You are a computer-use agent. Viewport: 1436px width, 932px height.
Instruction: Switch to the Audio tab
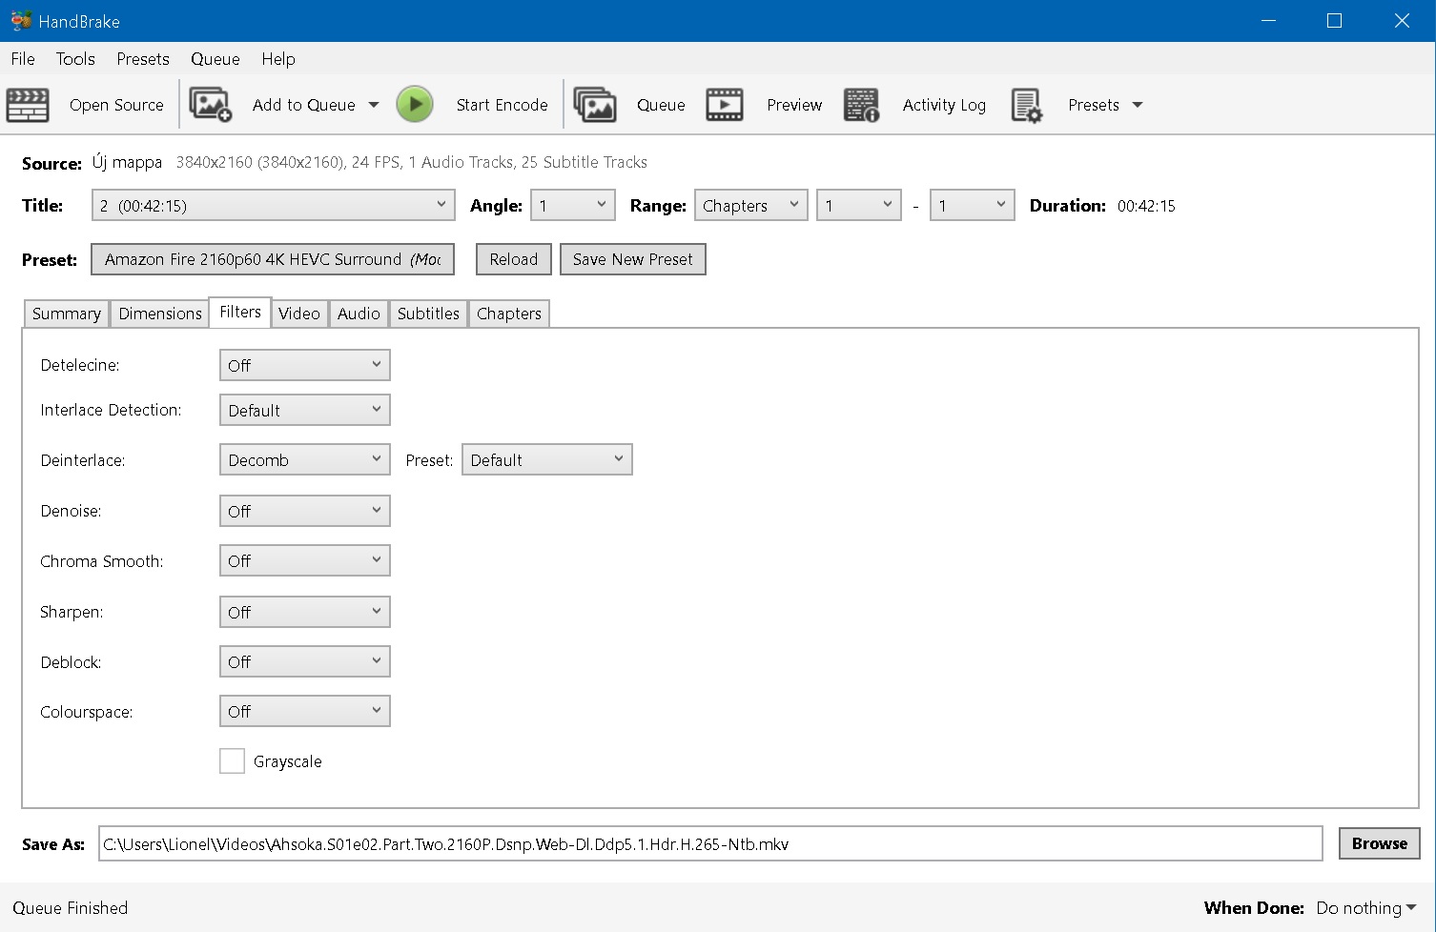coord(359,314)
